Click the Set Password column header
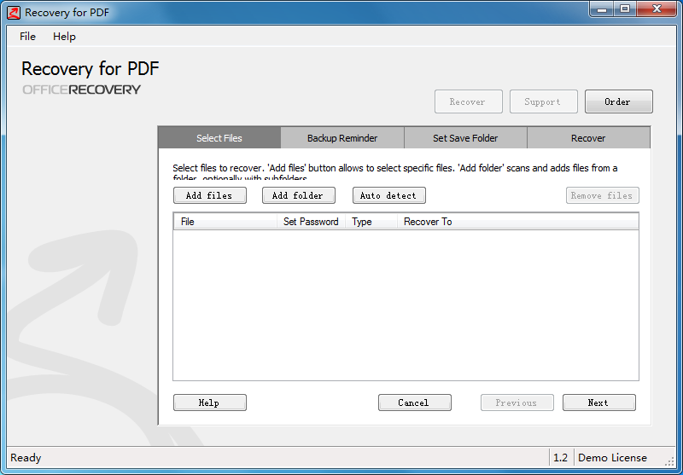The image size is (683, 475). (311, 222)
